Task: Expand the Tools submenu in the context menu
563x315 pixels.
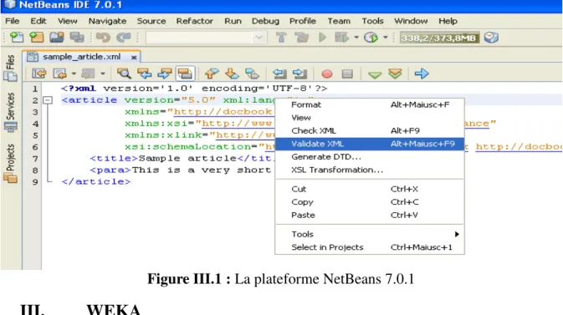Action: tap(370, 234)
